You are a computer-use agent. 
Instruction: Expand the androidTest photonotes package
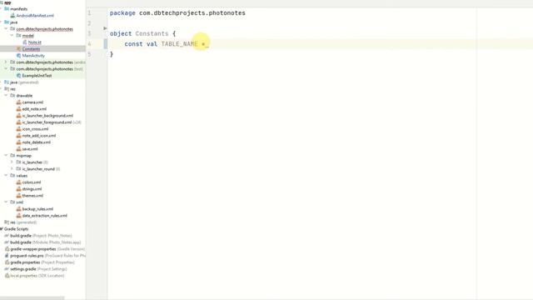click(6, 62)
